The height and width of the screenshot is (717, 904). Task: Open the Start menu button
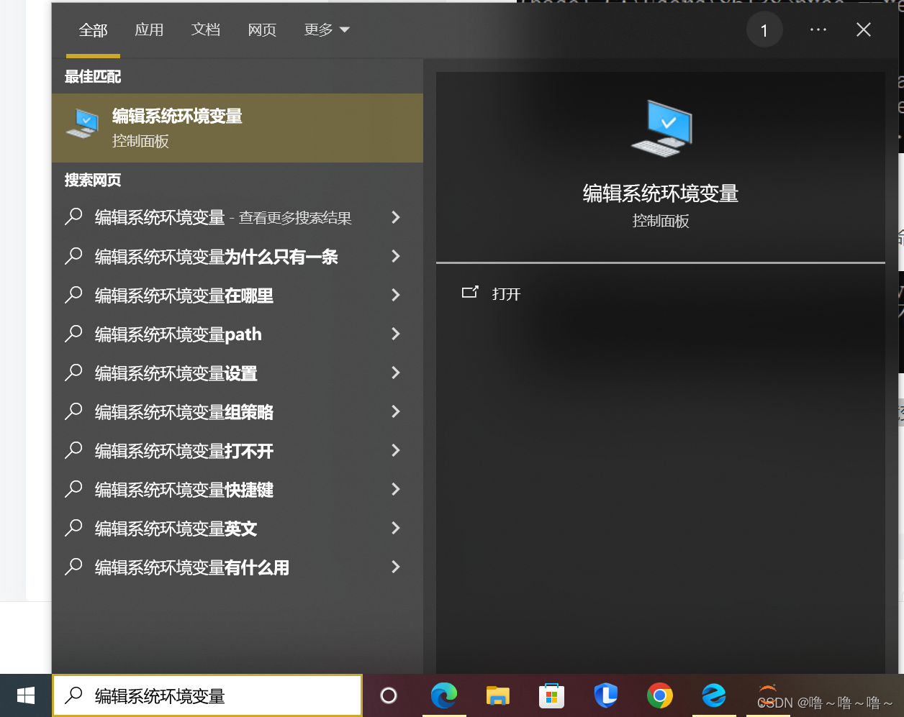(x=25, y=695)
